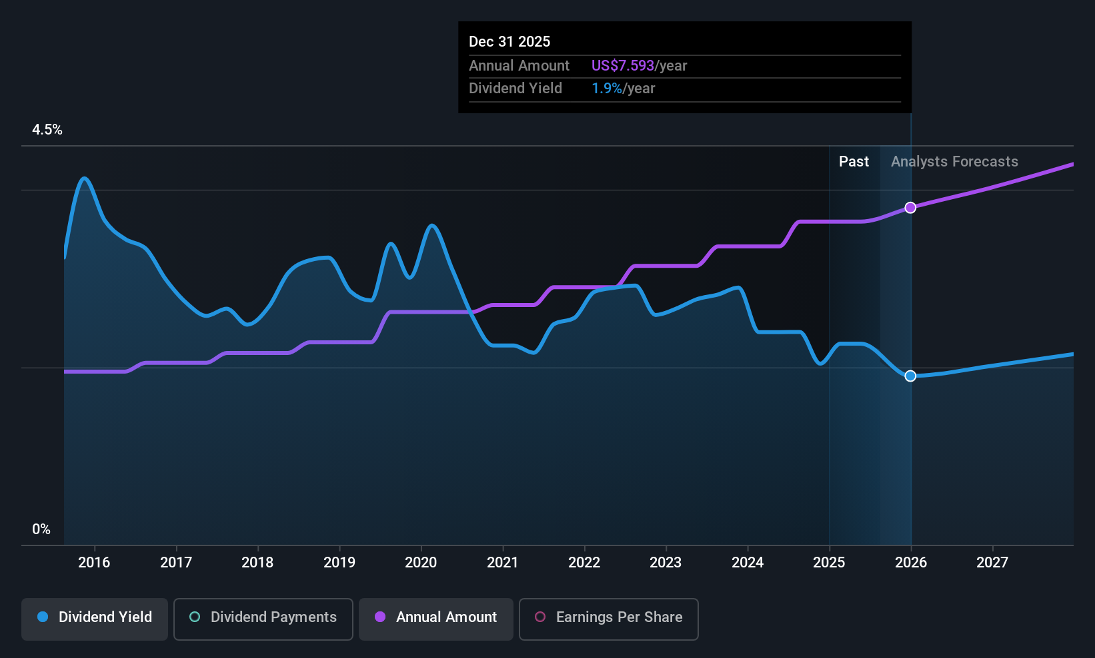Click the 0% y-axis label
Viewport: 1095px width, 658px height.
coord(41,529)
